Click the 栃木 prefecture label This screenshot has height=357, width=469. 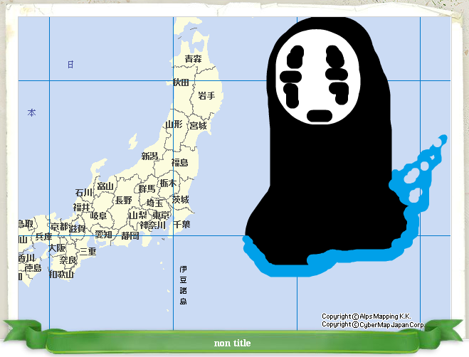[168, 183]
